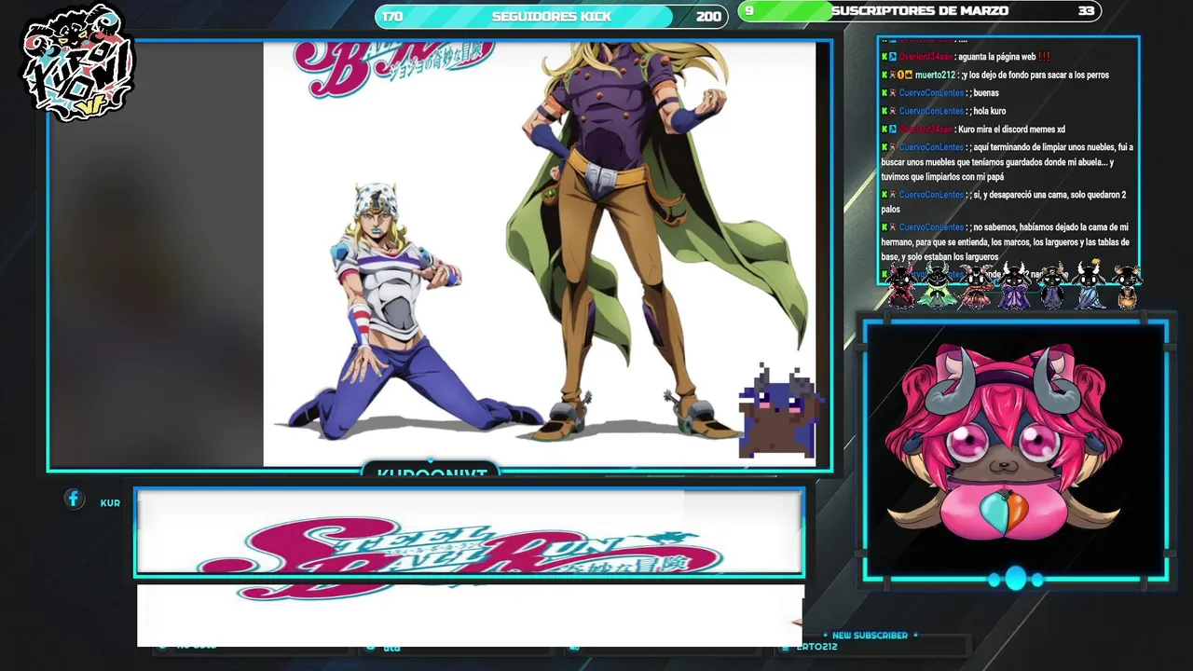Click Overlord34san beside 'Kuro mira el discord'
Image resolution: width=1193 pixels, height=671 pixels.
pos(926,130)
